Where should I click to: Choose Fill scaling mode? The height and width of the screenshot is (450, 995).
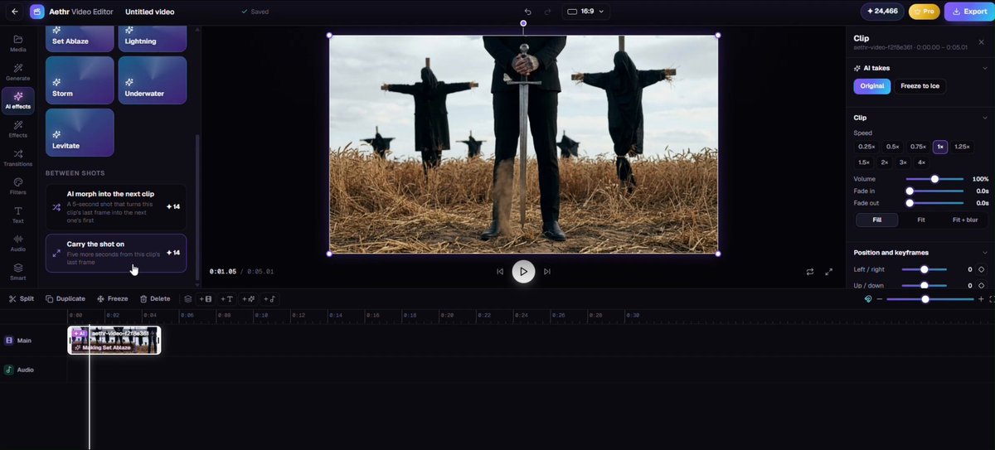(x=877, y=220)
